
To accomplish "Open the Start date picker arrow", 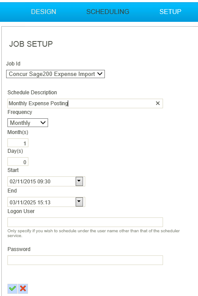I will [80, 182].
